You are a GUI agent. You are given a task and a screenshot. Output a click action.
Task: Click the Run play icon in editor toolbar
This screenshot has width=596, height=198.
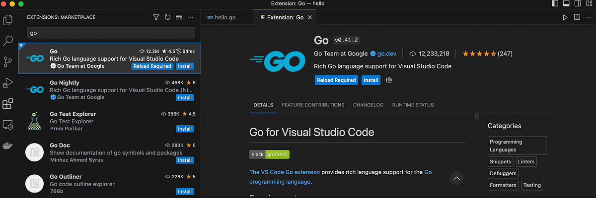tap(565, 17)
